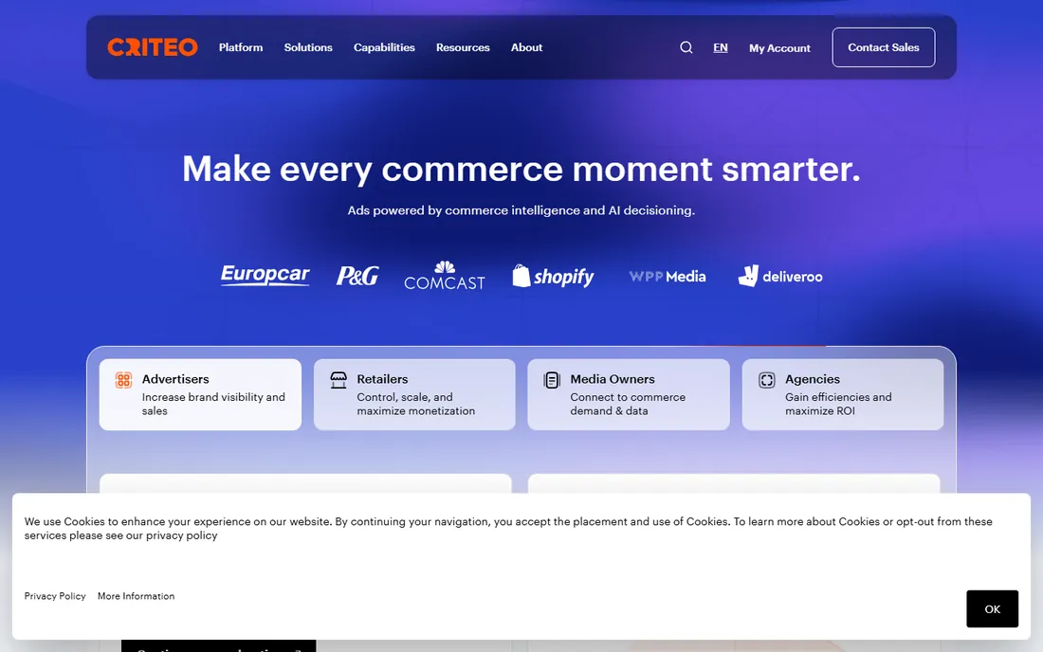Click 'Gain efficiencies and maximize ROI' text
The height and width of the screenshot is (652, 1043).
pyautogui.click(x=838, y=404)
